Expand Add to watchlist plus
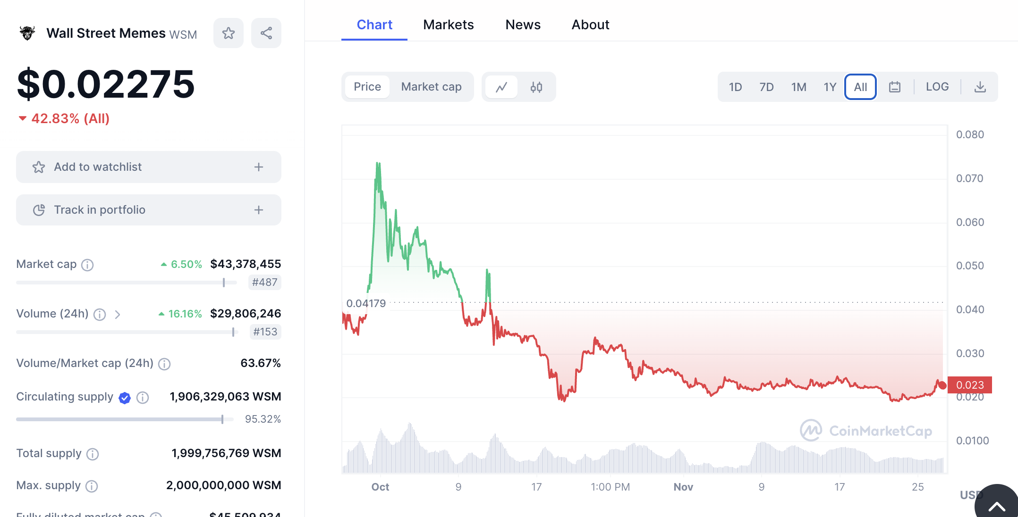The image size is (1018, 517). 259,167
